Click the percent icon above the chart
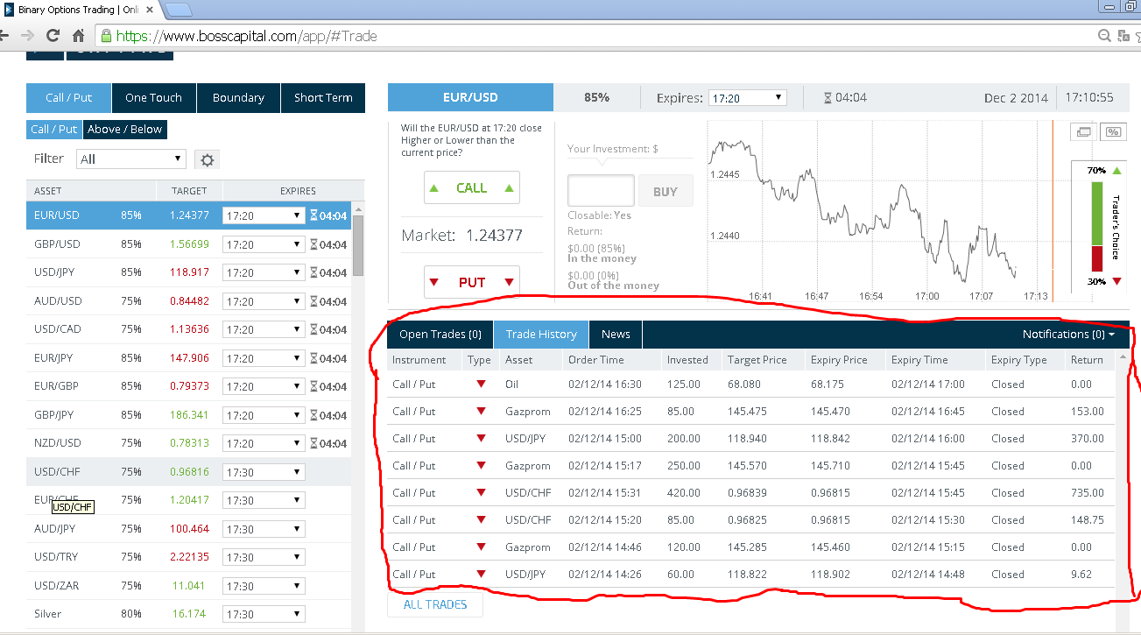 (x=1112, y=131)
